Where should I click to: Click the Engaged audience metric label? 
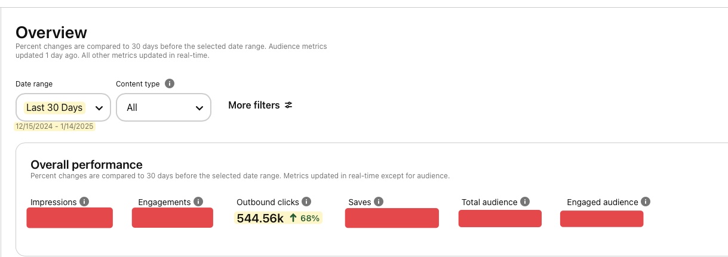(603, 202)
